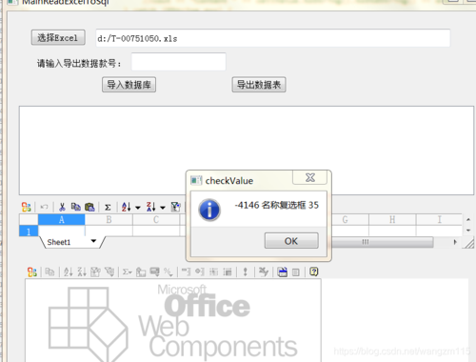Image resolution: width=476 pixels, height=362 pixels.
Task: Click the 导入数据库 button
Action: (x=129, y=85)
